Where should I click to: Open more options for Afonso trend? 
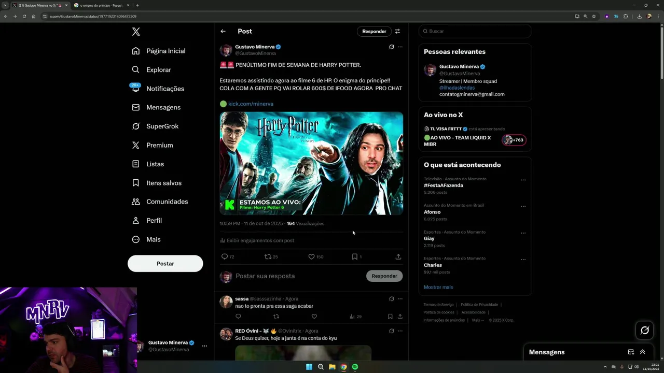click(523, 207)
